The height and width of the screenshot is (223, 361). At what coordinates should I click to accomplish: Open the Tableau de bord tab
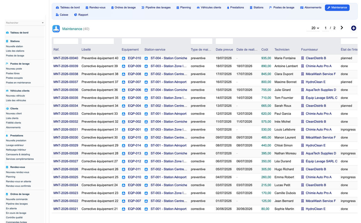pos(68,8)
